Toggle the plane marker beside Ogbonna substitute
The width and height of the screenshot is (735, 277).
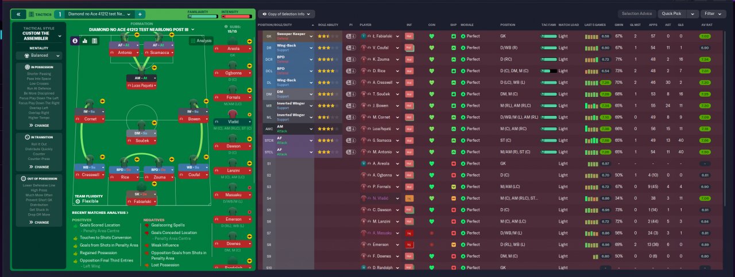250,65
